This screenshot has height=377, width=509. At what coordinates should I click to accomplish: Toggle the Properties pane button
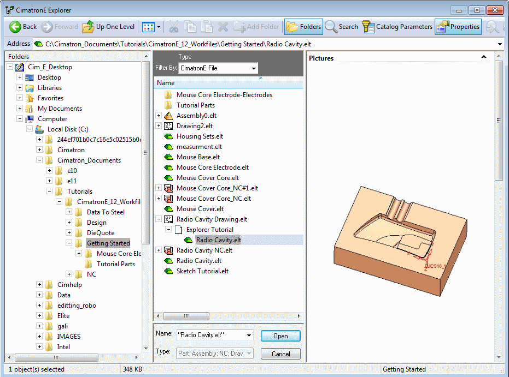click(x=458, y=26)
